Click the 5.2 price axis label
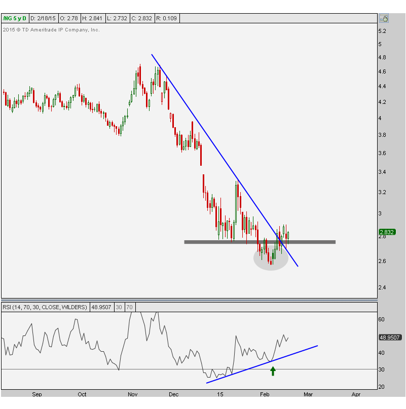Viewport: 406px width, 409px height. (x=382, y=31)
